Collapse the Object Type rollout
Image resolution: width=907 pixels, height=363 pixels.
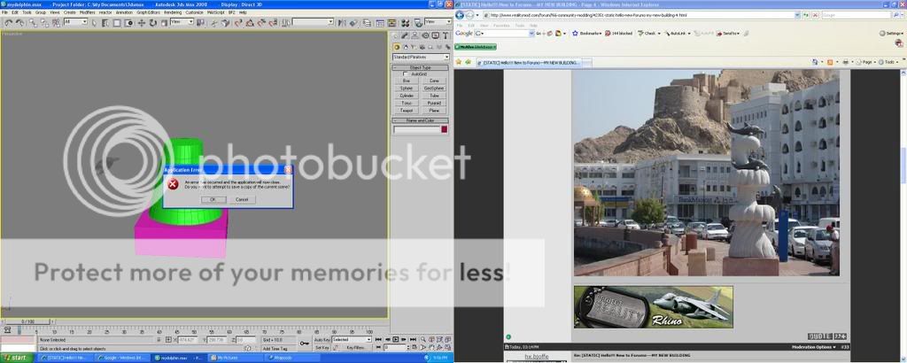tap(421, 67)
